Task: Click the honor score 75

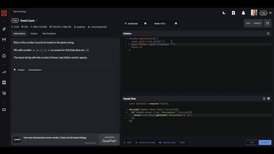Action: tap(270, 13)
